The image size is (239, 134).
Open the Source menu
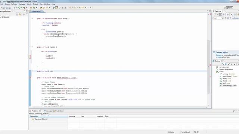click(x=7, y=4)
